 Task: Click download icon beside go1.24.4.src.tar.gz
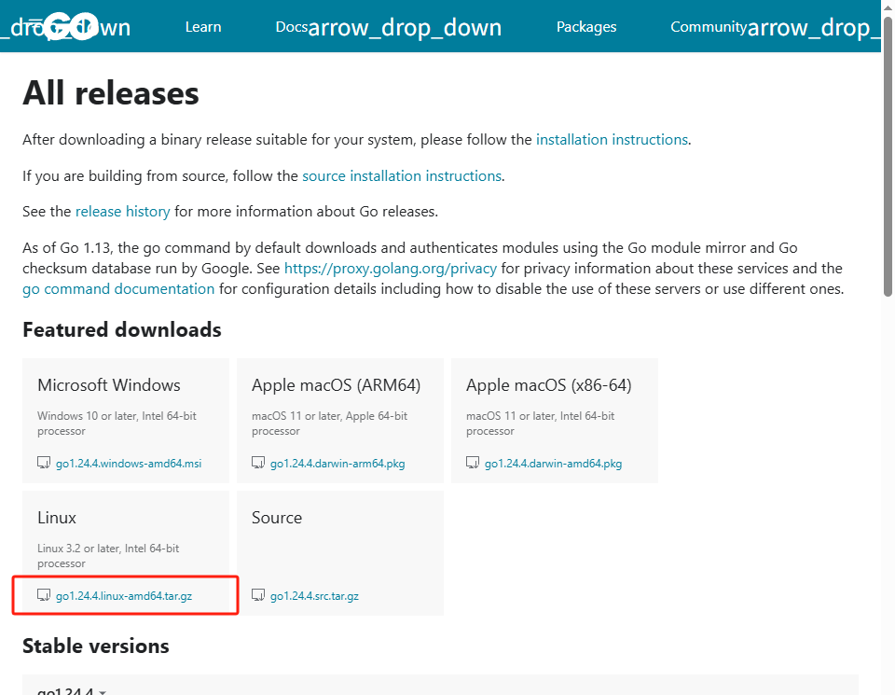(x=258, y=595)
